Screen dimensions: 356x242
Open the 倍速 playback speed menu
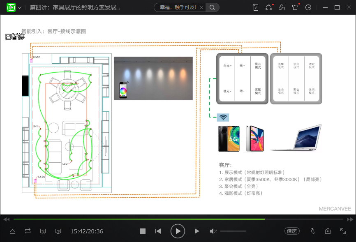(291, 231)
